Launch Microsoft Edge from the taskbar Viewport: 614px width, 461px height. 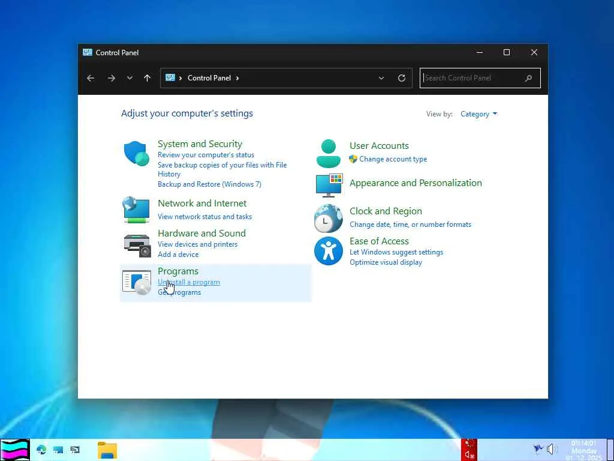coord(41,450)
